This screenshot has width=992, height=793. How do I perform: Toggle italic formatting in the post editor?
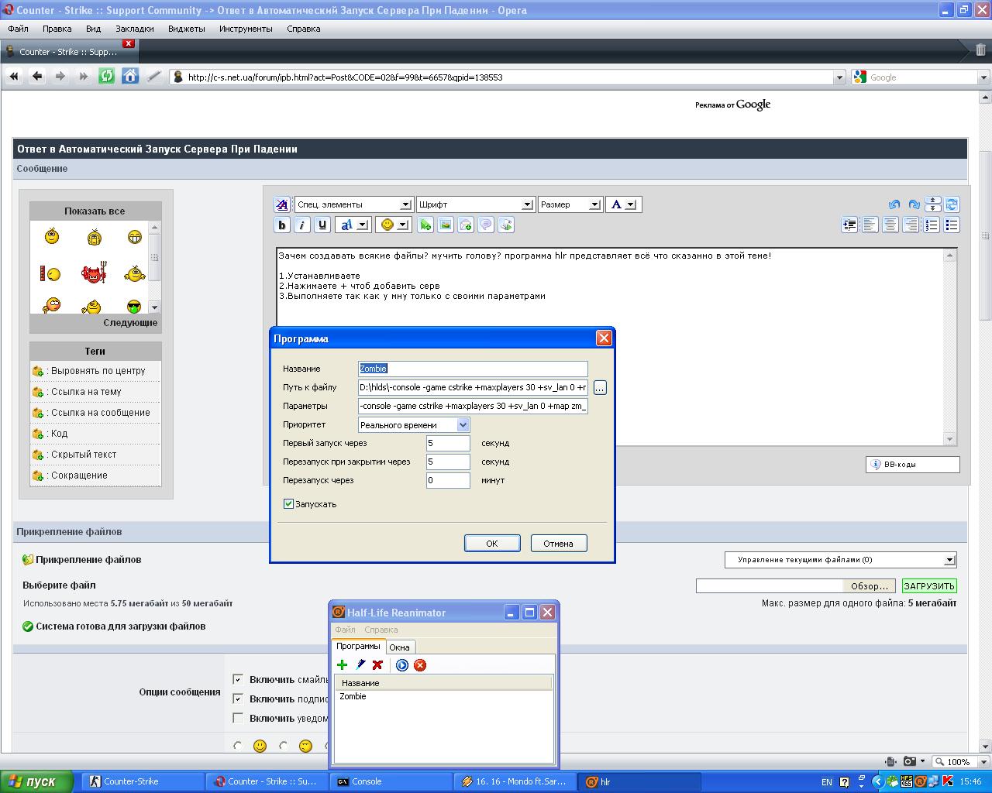(302, 225)
